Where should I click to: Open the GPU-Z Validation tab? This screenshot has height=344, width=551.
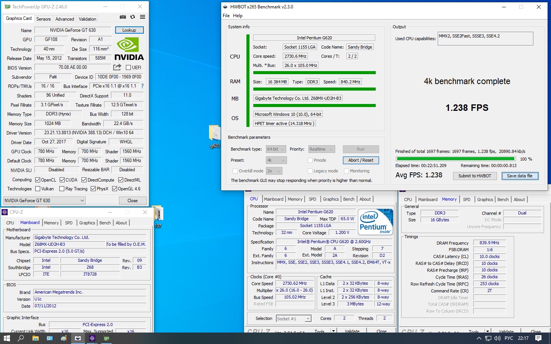pyautogui.click(x=88, y=19)
